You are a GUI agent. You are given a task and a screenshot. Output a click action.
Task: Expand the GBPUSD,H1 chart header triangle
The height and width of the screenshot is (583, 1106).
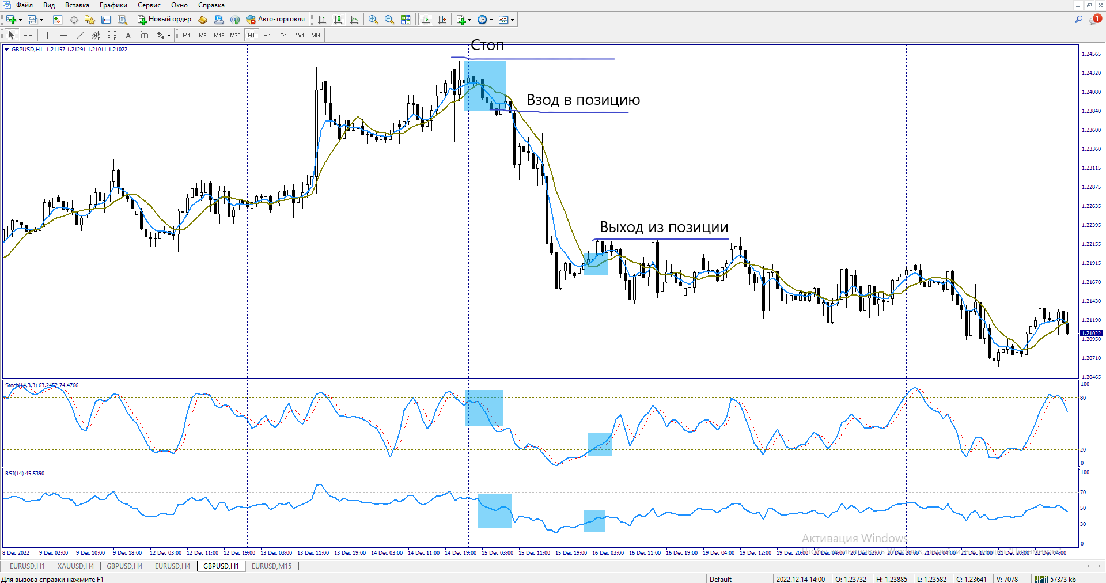click(7, 50)
